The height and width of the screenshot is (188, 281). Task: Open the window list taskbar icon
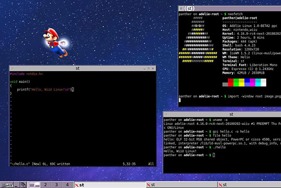click(x=24, y=185)
